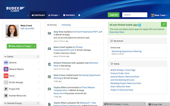Screen dimensions: 170x106
Task: Click the green Upgrade button
Action: coord(113,15)
